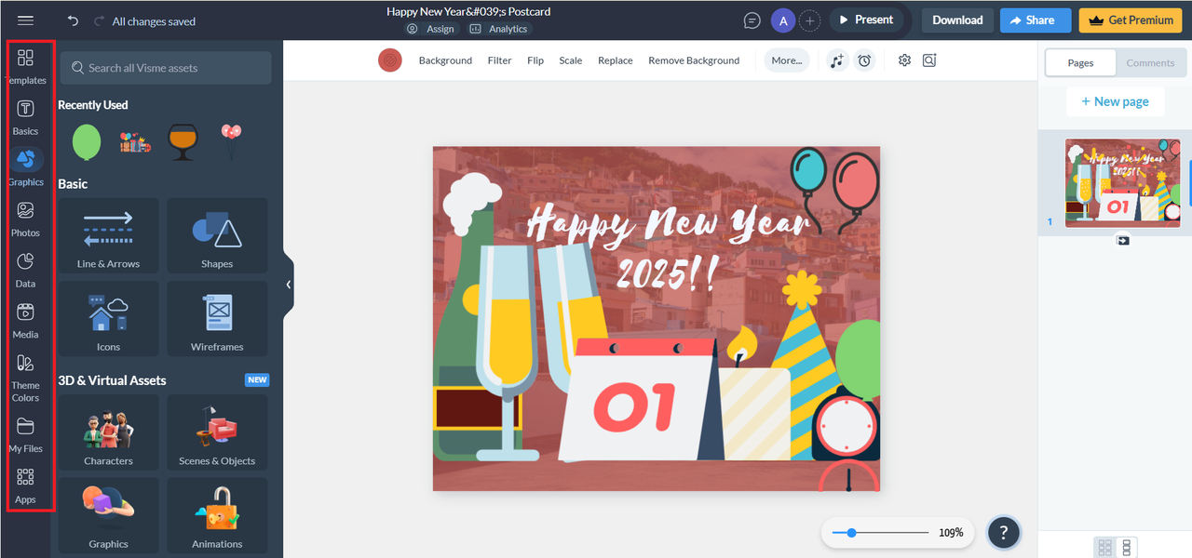The height and width of the screenshot is (558, 1192).
Task: Open the Shapes category
Action: point(217,235)
